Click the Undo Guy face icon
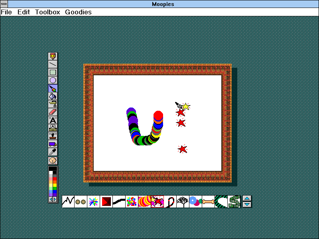 click(x=52, y=161)
